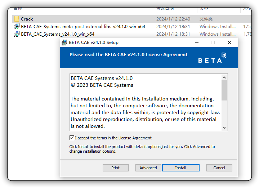Open Advanced installation options
Screen dimensions: 259x188
click(148, 168)
